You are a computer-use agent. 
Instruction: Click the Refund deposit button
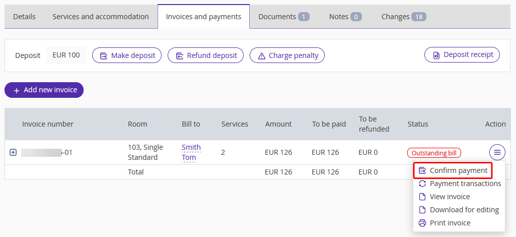(x=206, y=55)
